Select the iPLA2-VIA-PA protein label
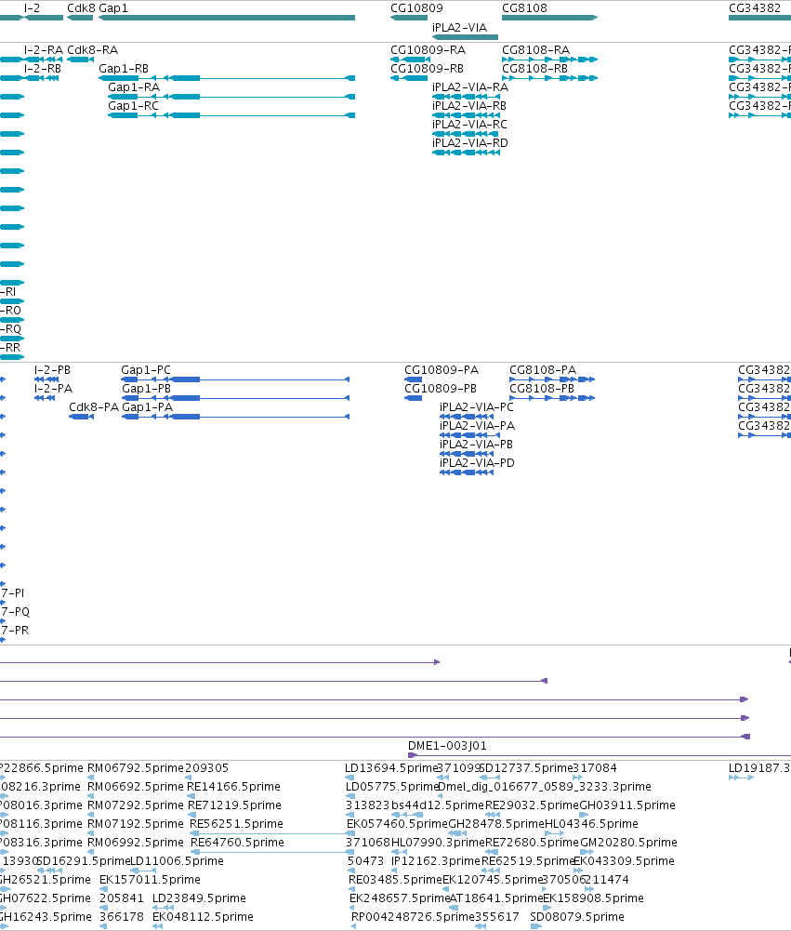The image size is (791, 931). [x=477, y=426]
